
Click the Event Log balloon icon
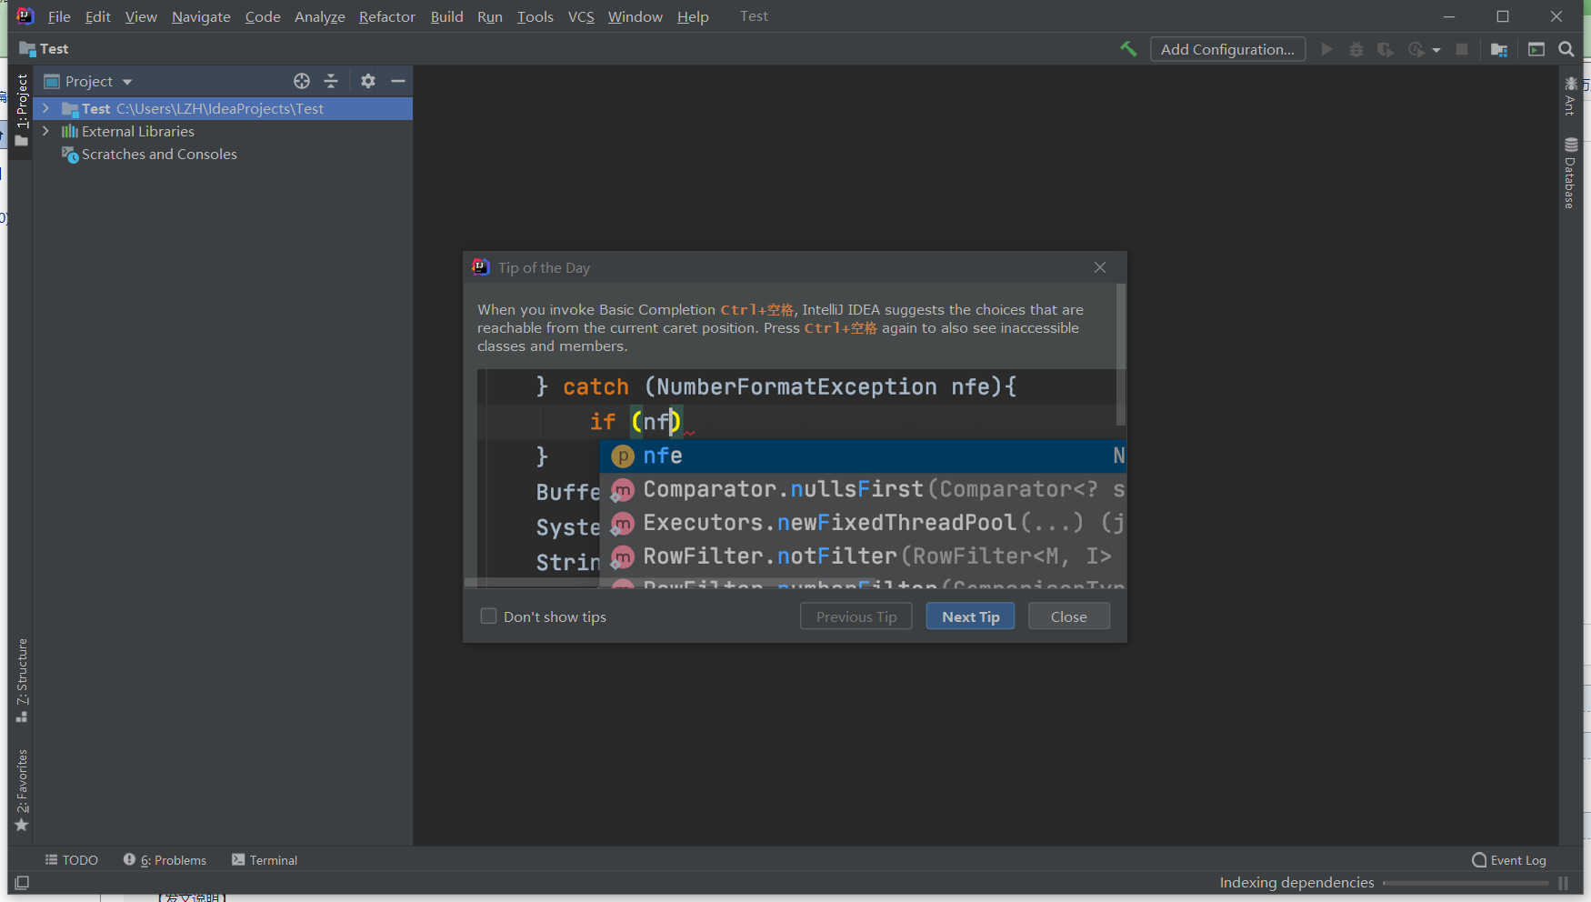pyautogui.click(x=1479, y=860)
